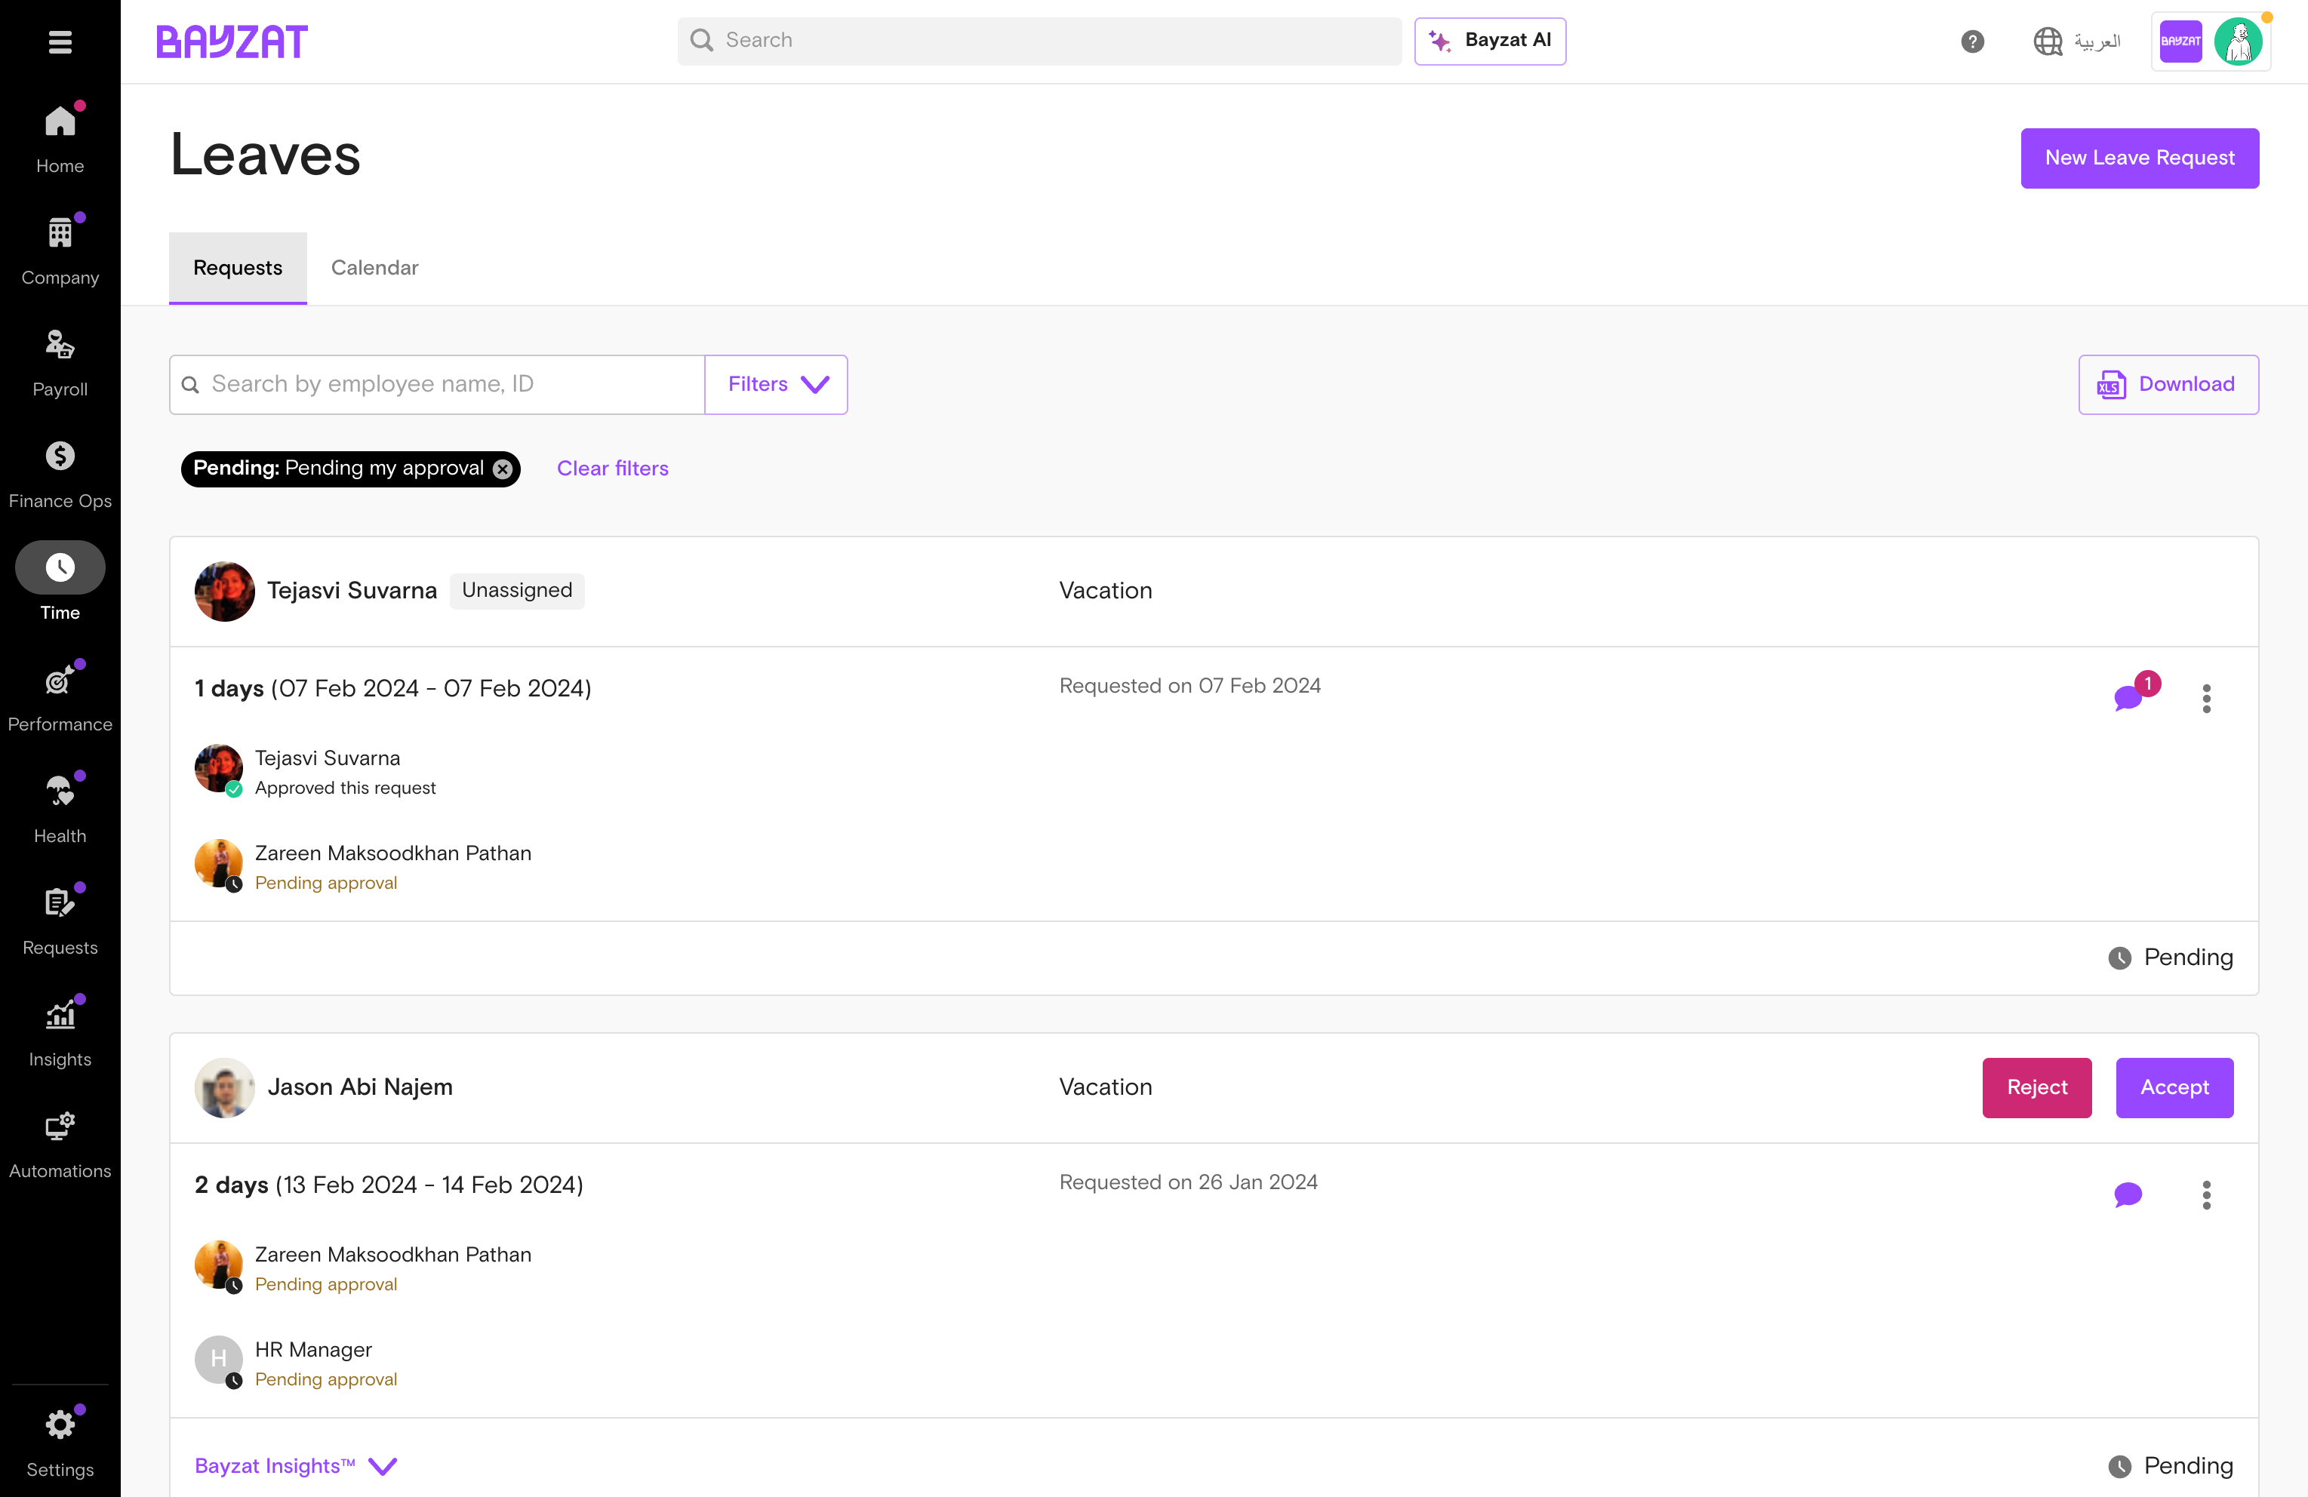Screen dimensions: 2308x1497
Task: Open the Performance module
Action: tap(60, 698)
